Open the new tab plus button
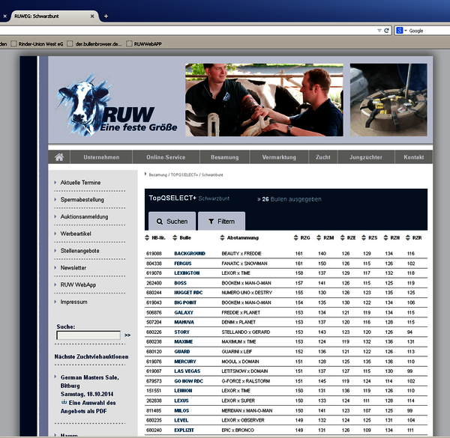 (106, 16)
